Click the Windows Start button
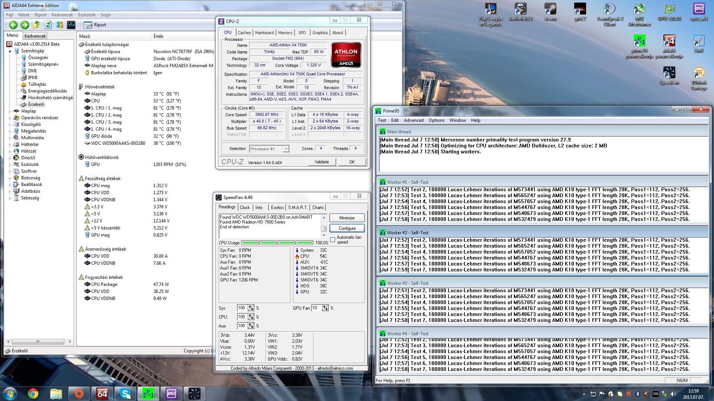The width and height of the screenshot is (714, 401). click(10, 394)
